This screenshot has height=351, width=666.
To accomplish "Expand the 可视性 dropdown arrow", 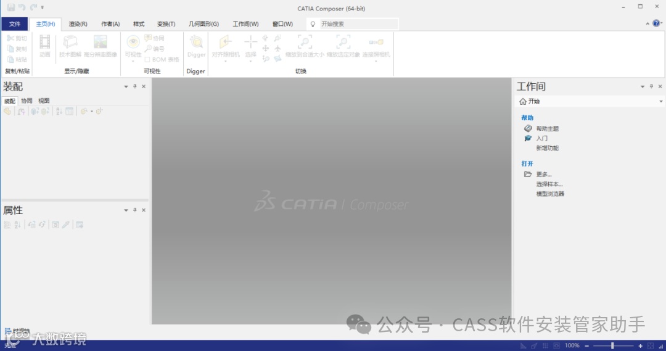I will coord(133,61).
